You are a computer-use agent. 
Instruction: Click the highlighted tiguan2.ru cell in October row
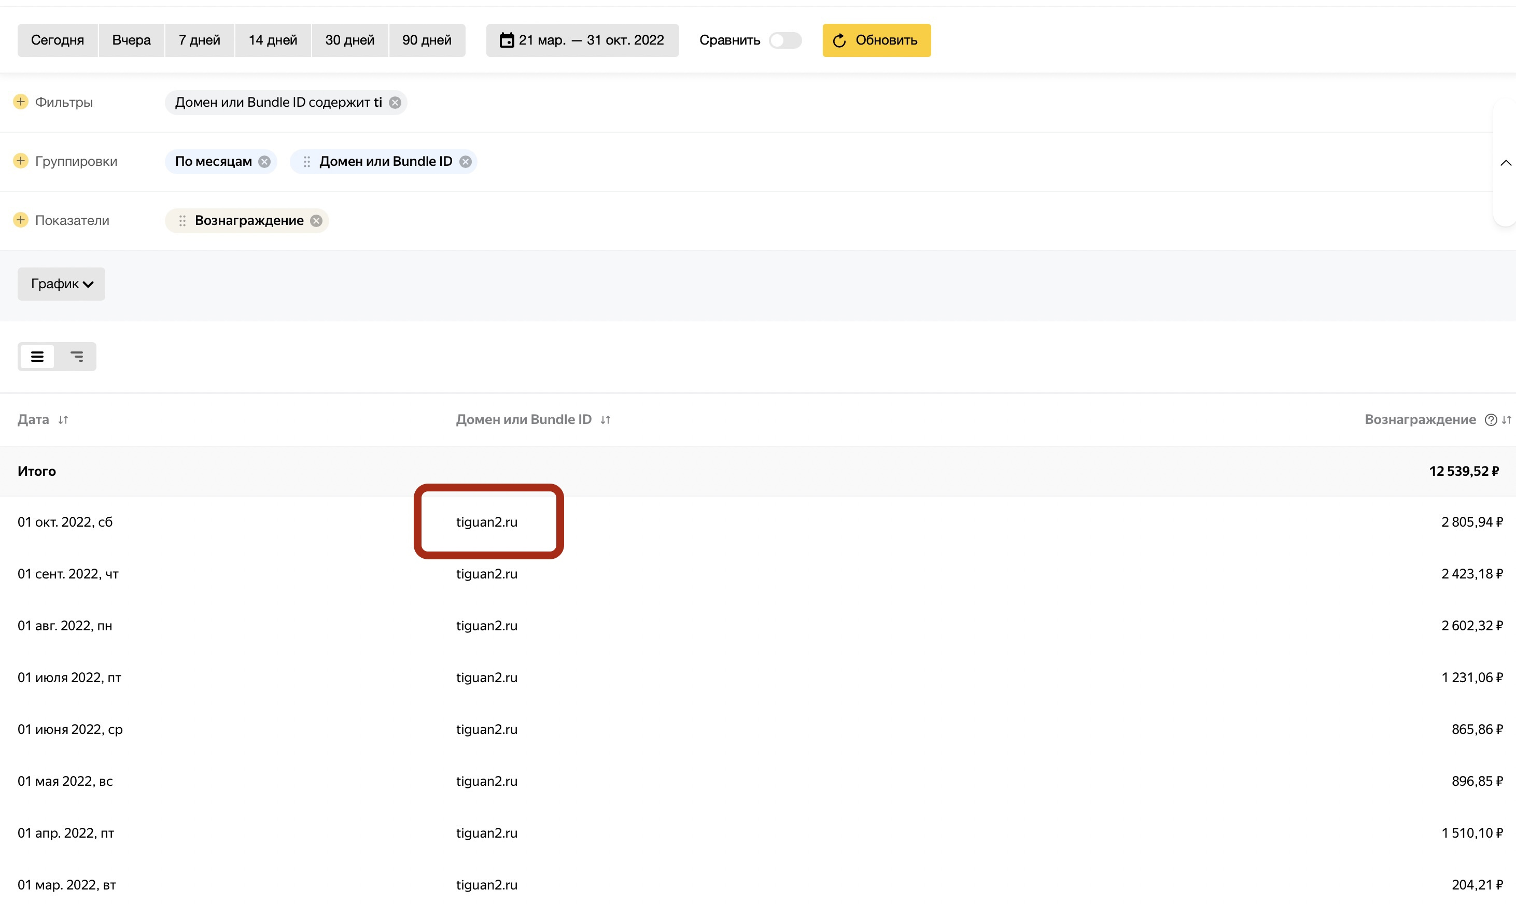point(487,522)
